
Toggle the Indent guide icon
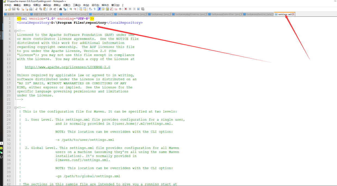click(99, 9)
